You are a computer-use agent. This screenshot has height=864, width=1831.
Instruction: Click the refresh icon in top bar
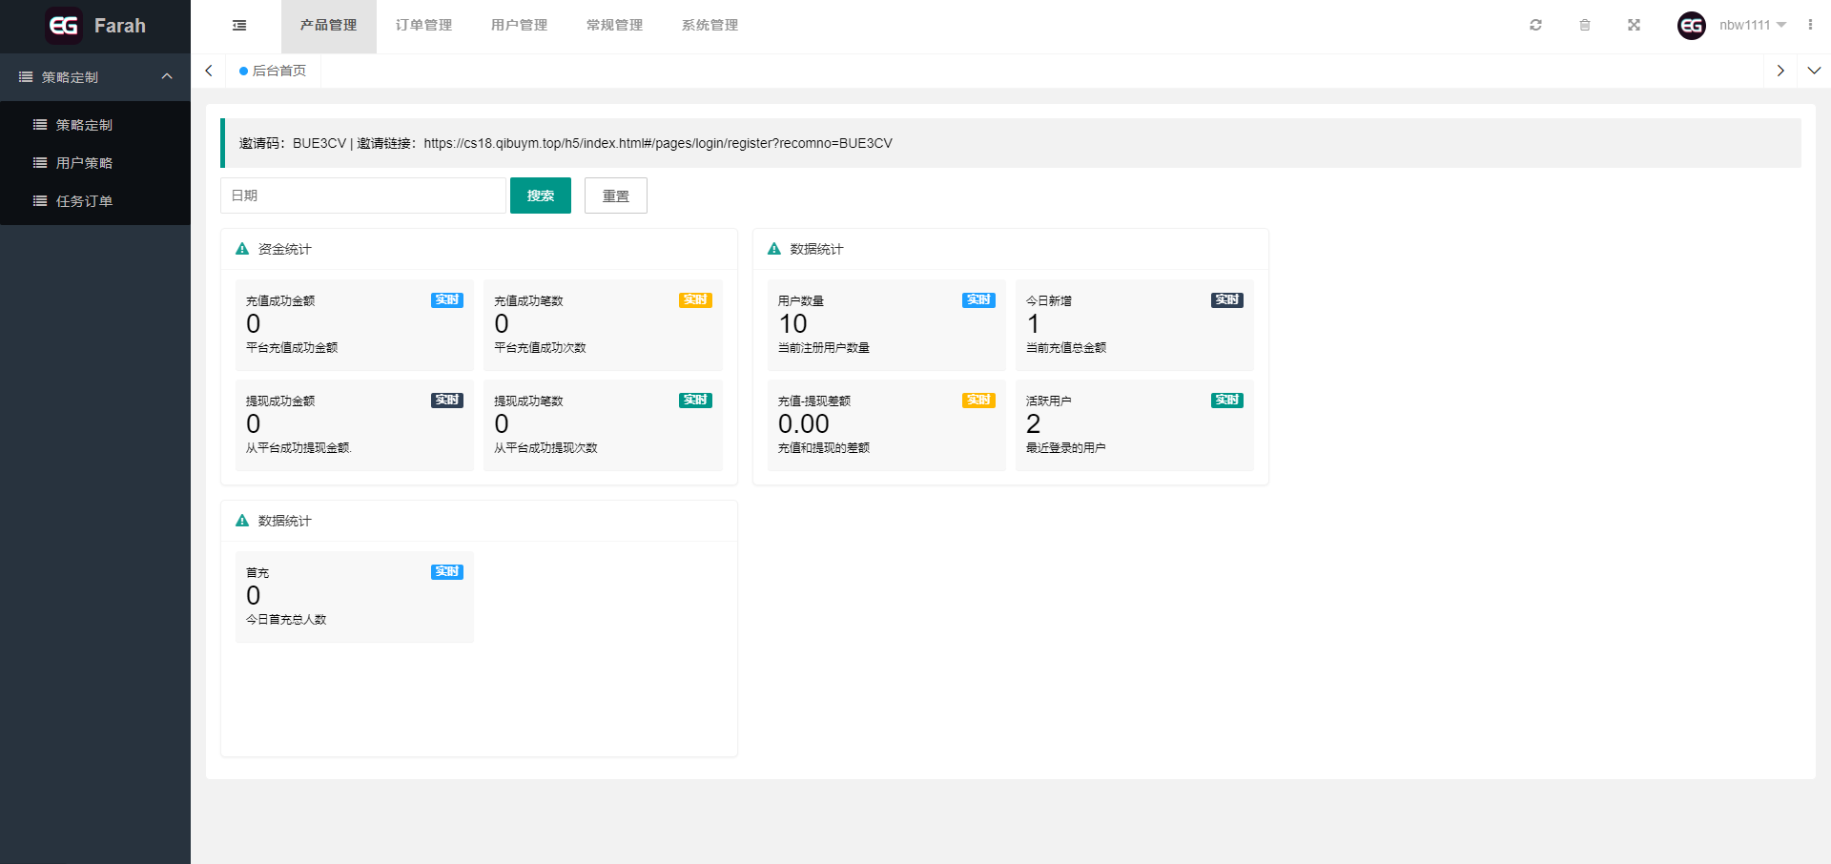click(1535, 26)
